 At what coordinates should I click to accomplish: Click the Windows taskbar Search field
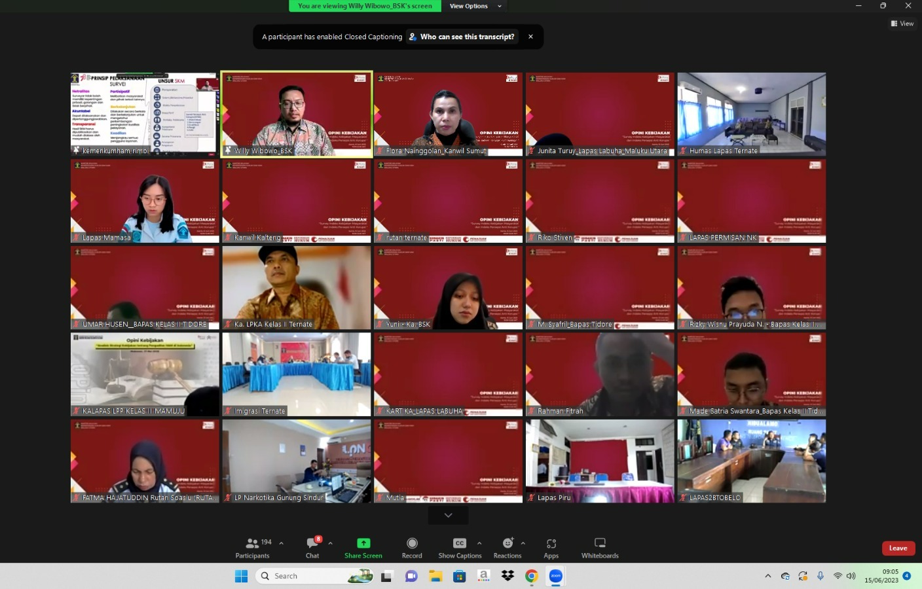308,576
